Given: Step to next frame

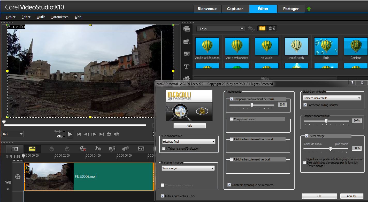Looking at the screenshot, I should click(94, 134).
